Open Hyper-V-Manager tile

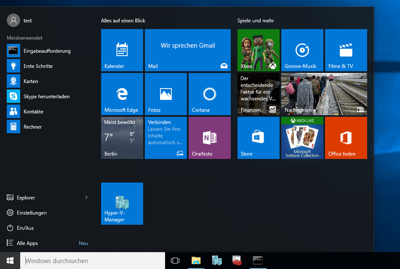pos(122,204)
